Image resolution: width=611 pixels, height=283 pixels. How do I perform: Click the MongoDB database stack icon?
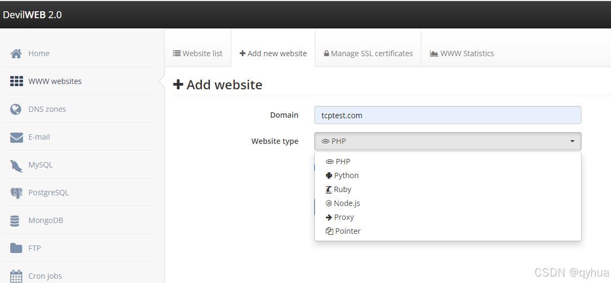point(17,220)
